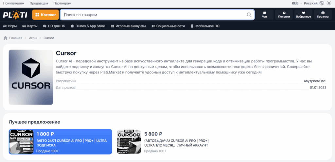The width and height of the screenshot is (335, 162).
Task: Click the Anysphere Inc. developer value
Action: click(315, 81)
